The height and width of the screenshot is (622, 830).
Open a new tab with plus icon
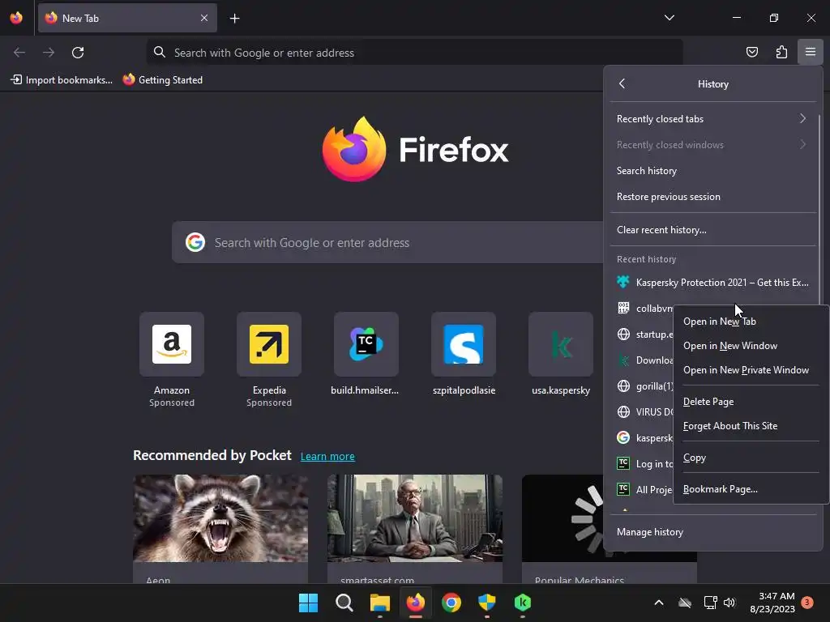234,19
